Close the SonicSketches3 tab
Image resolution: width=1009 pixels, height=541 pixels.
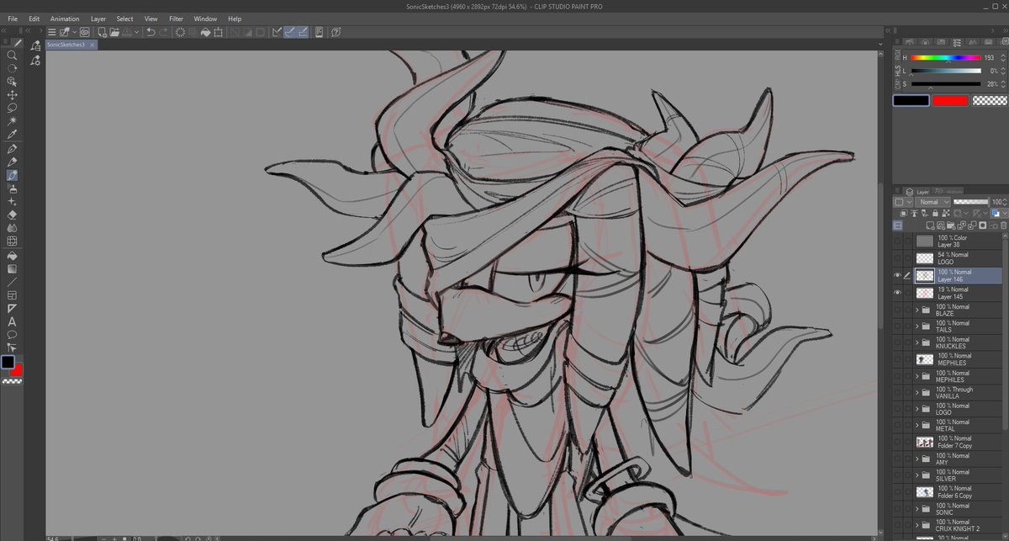tap(92, 45)
